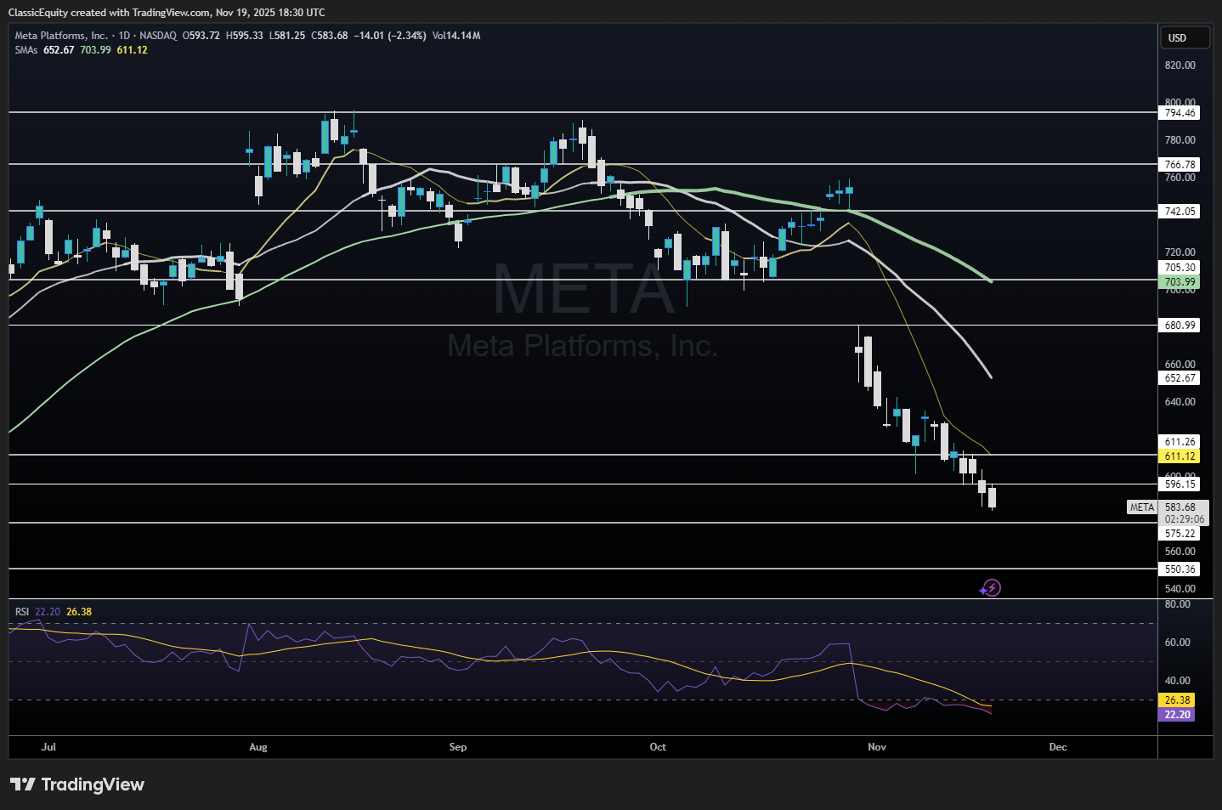Click the green 703.99 price axis tag
This screenshot has height=810, width=1222.
1180,282
